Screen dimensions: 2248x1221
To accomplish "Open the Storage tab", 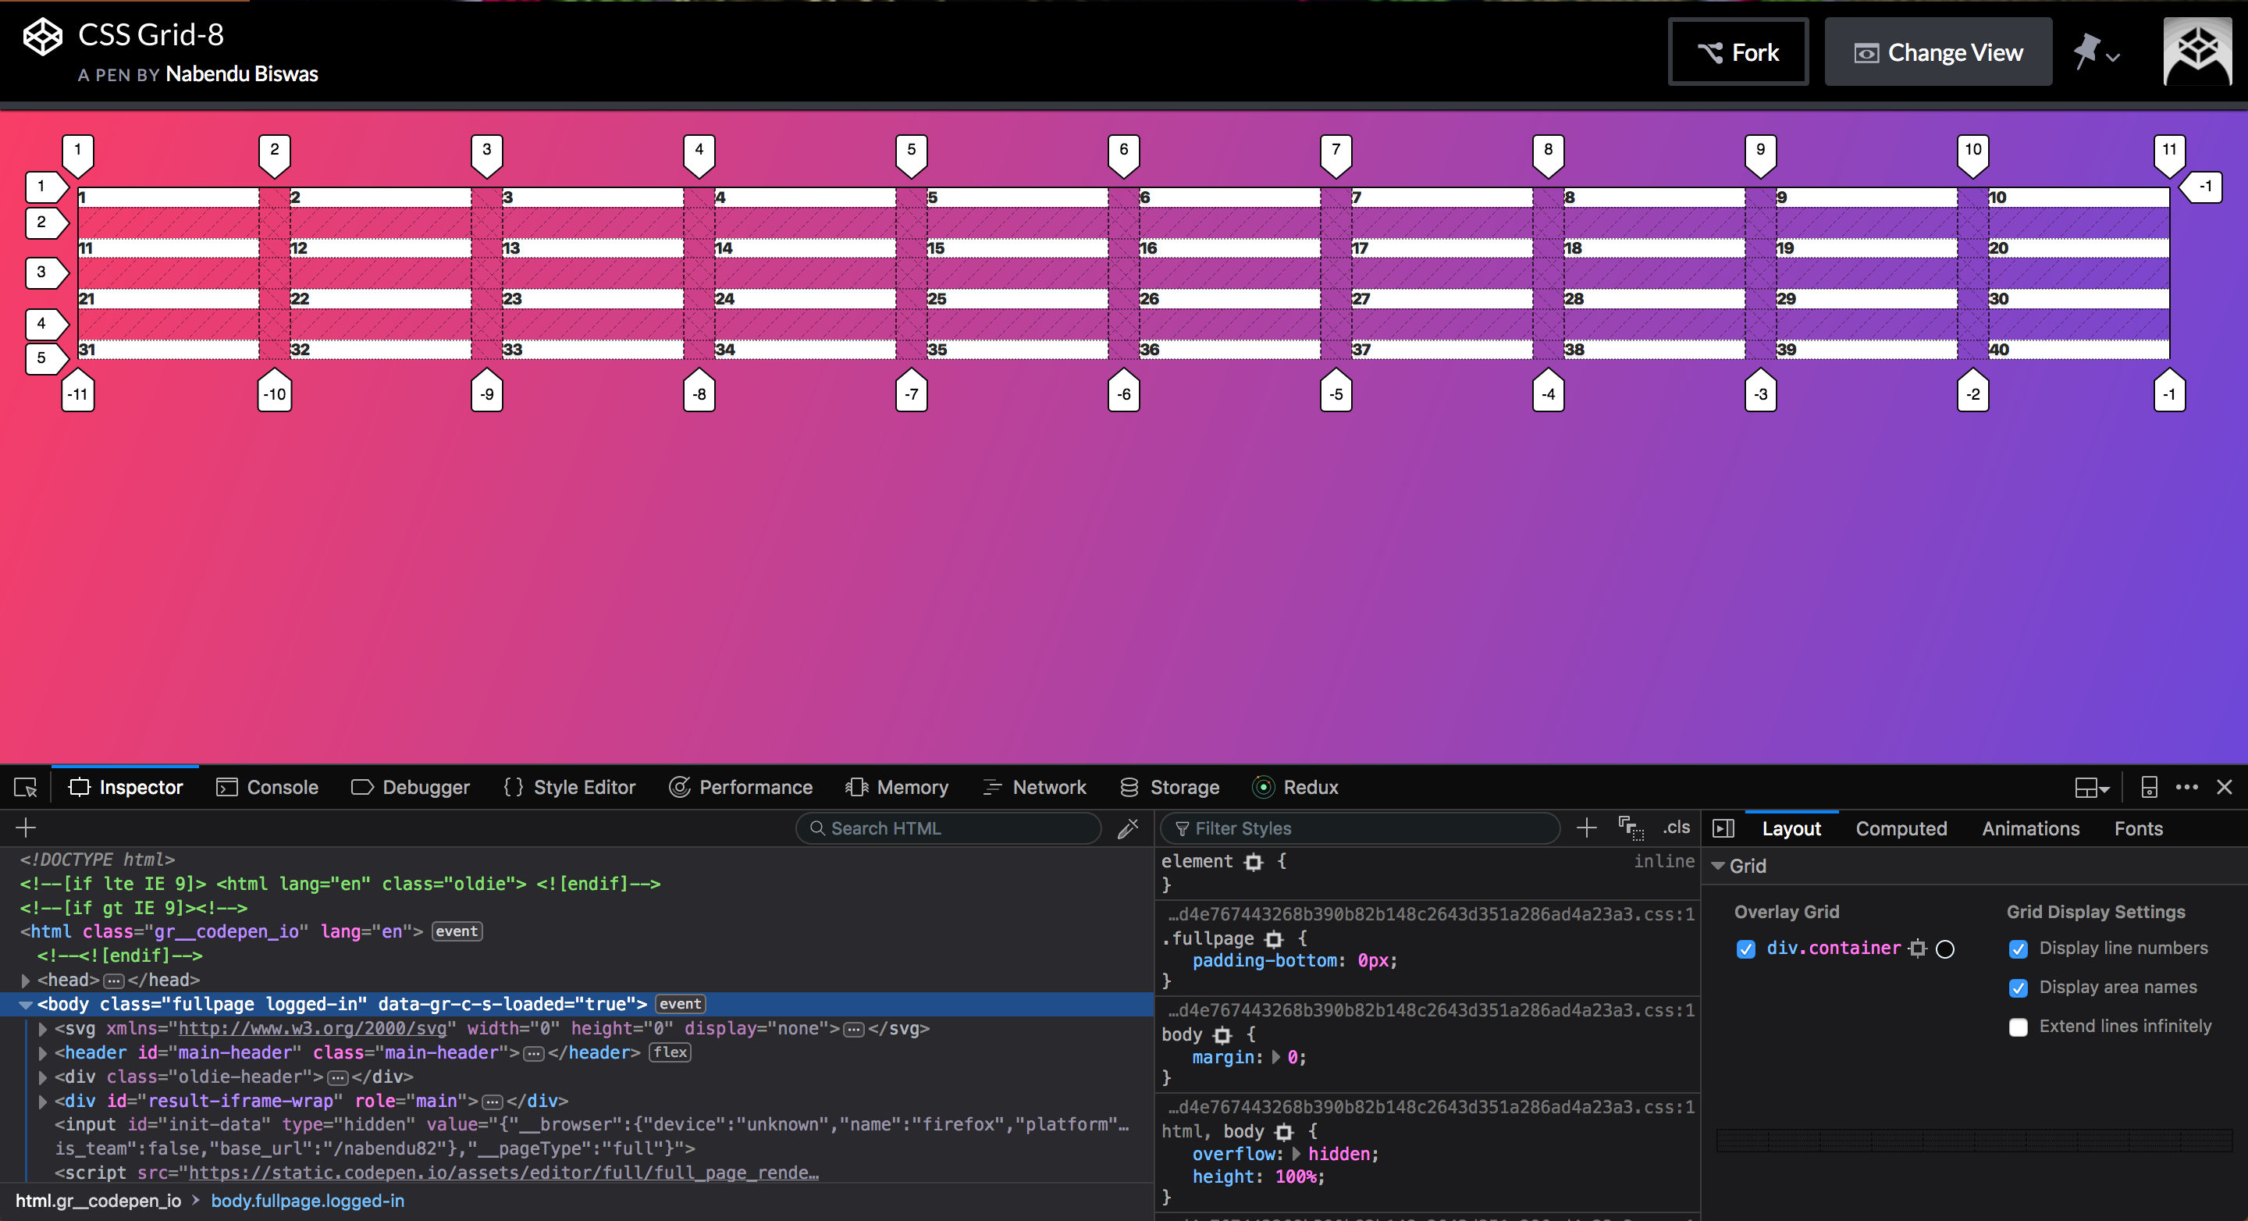I will pyautogui.click(x=1169, y=787).
